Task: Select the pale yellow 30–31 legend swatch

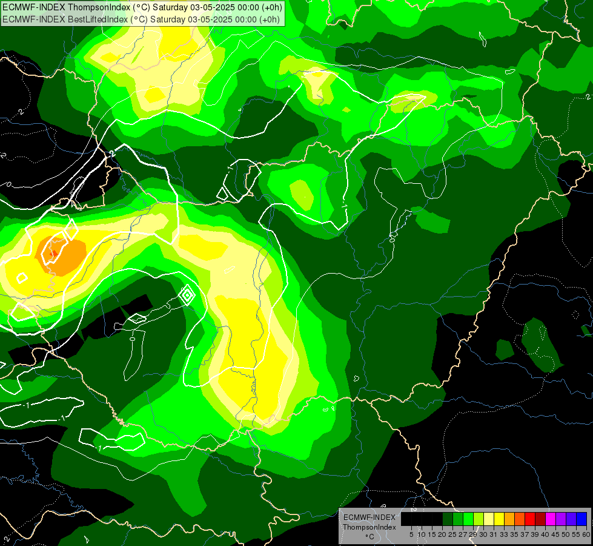Action: click(489, 519)
